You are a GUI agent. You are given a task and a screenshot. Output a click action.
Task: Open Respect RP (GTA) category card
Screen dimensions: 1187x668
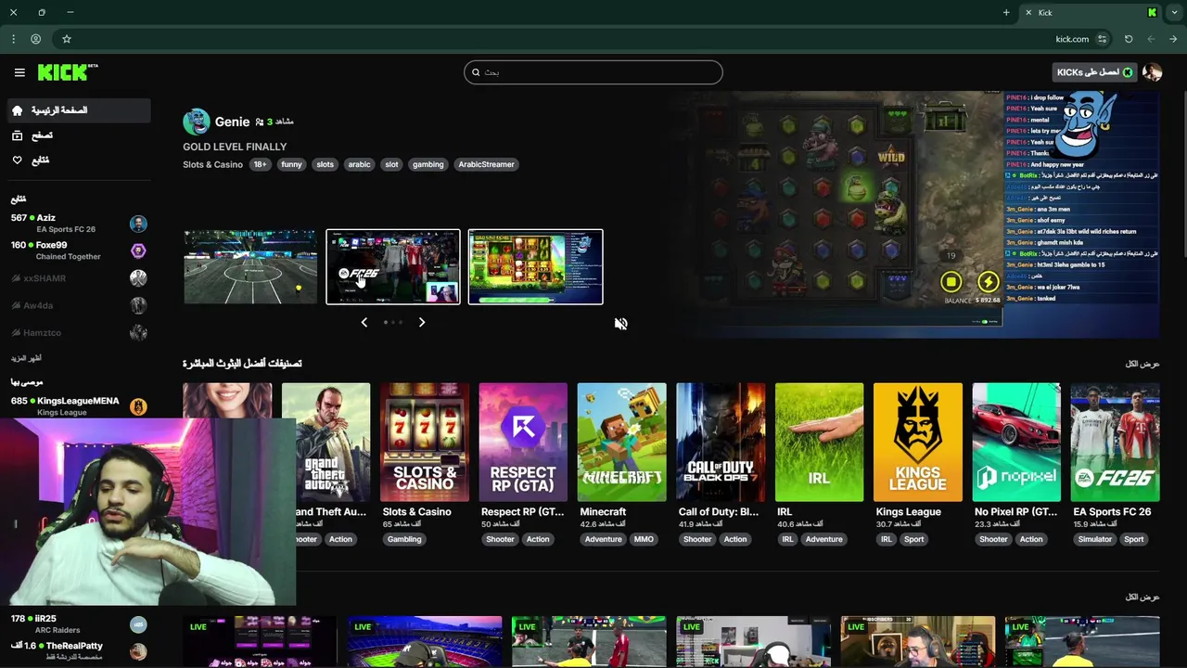[523, 442]
